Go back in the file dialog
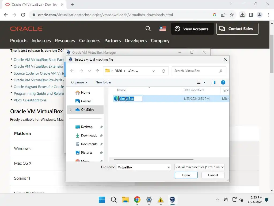This screenshot has width=274, height=206. pos(72,71)
